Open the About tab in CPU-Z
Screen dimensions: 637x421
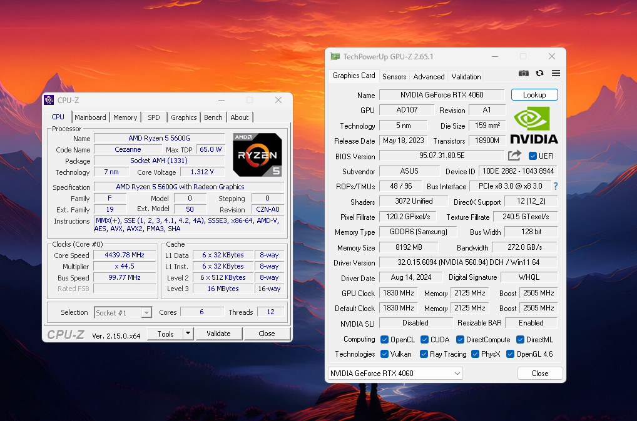(240, 117)
